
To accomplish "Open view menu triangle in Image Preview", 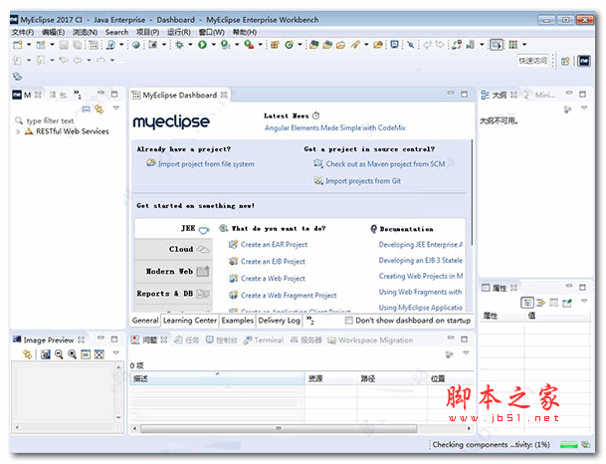I will pyautogui.click(x=116, y=353).
